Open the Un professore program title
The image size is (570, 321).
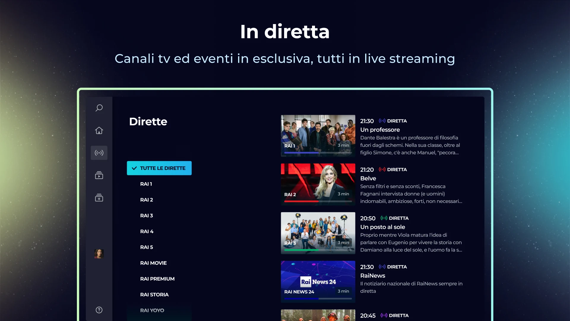(380, 130)
